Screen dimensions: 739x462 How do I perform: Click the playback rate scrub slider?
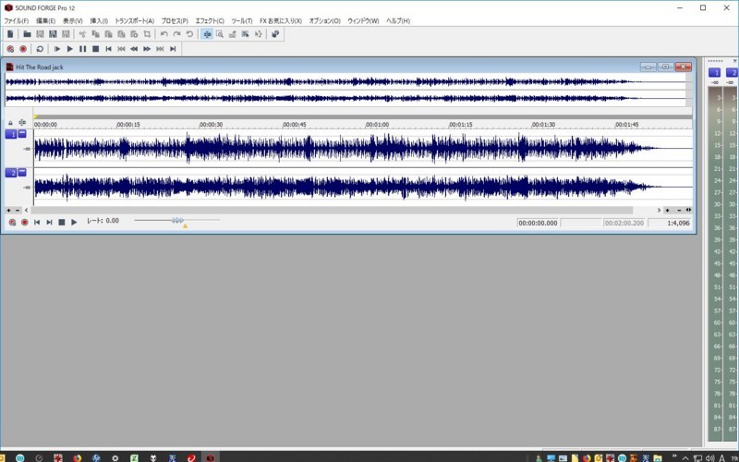pos(177,220)
